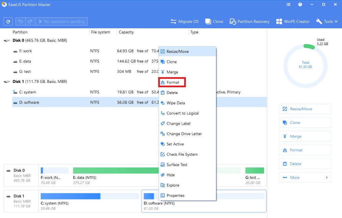Image resolution: width=342 pixels, height=218 pixels.
Task: Click the undo arrow icon
Action: tap(21, 22)
